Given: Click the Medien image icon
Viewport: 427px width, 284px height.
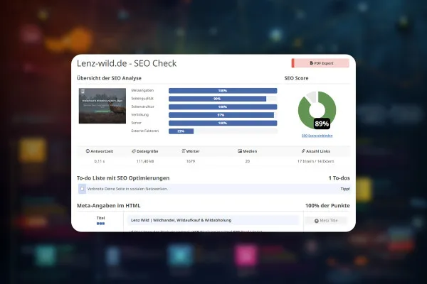Looking at the screenshot, I should [240, 151].
